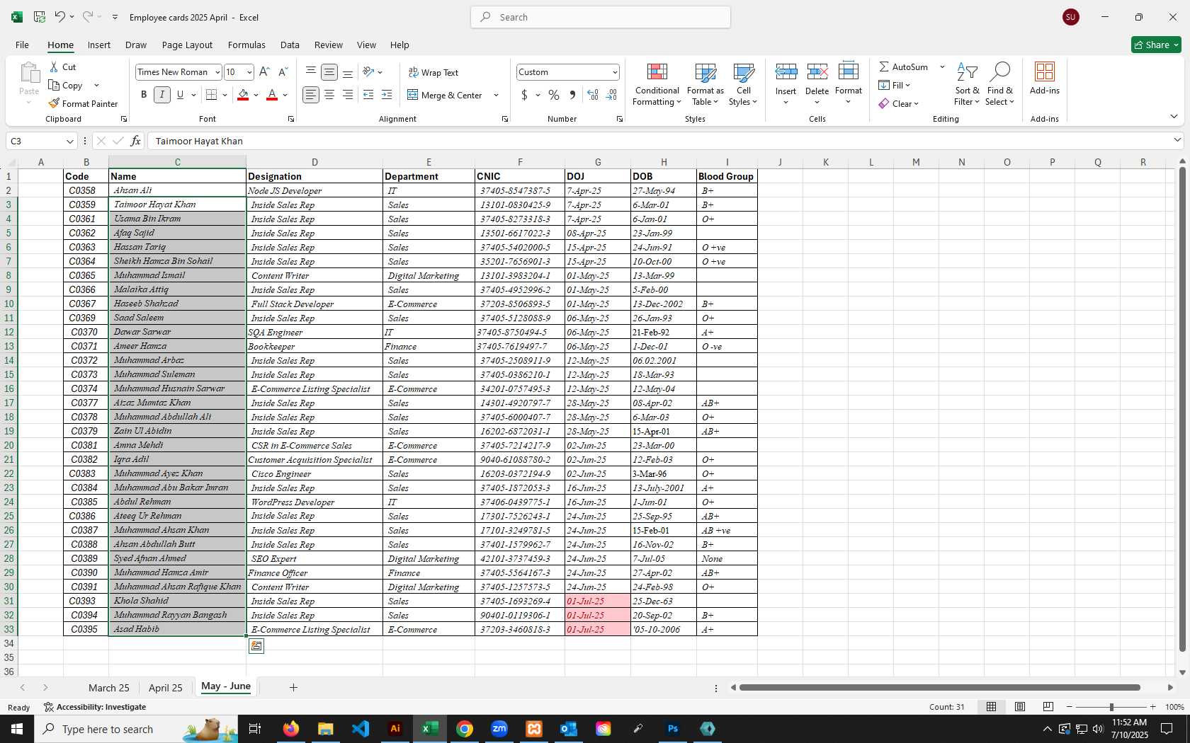Switch to March 25 sheet
Screen dimensions: 1190x743
(x=109, y=688)
